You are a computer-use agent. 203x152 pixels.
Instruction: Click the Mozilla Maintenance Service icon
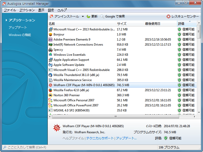50,80
